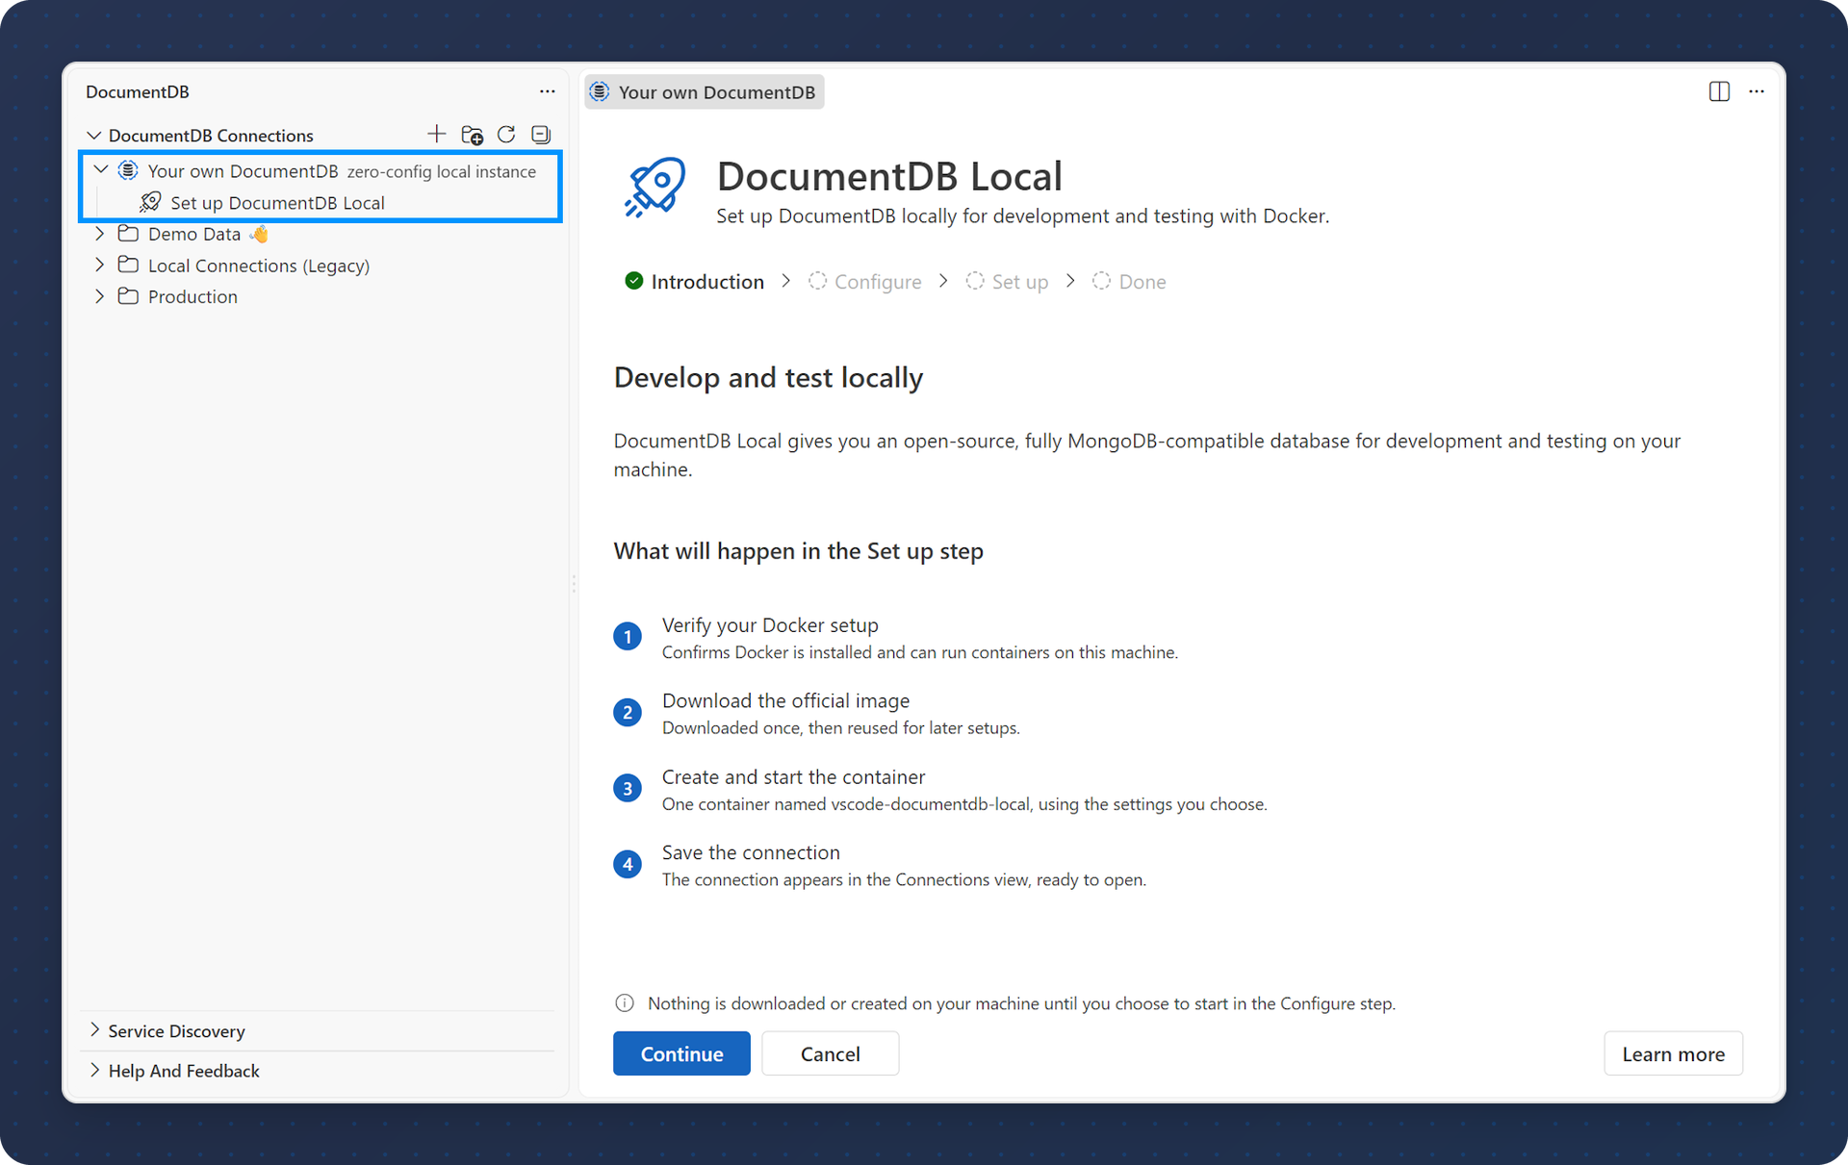Go to the Set up wizard step
The width and height of the screenshot is (1848, 1165).
click(1007, 281)
